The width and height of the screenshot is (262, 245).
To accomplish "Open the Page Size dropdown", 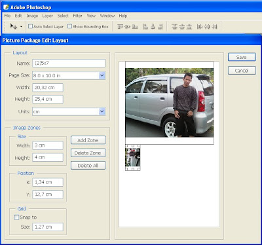I will point(102,75).
